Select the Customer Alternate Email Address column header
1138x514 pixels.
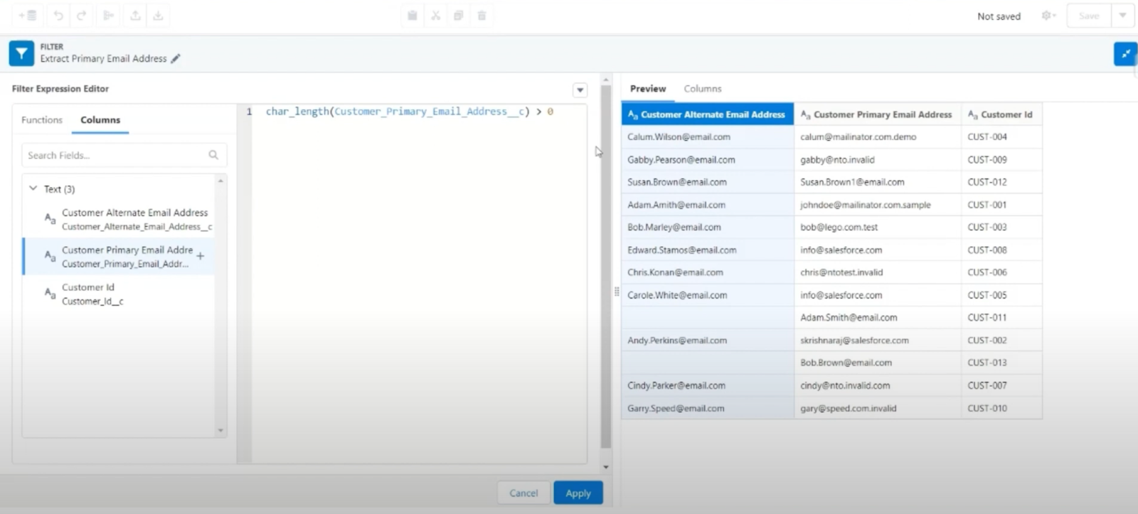(708, 114)
